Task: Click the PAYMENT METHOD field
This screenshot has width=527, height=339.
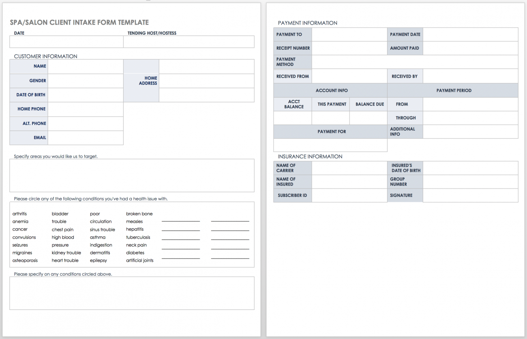Action: pos(415,62)
